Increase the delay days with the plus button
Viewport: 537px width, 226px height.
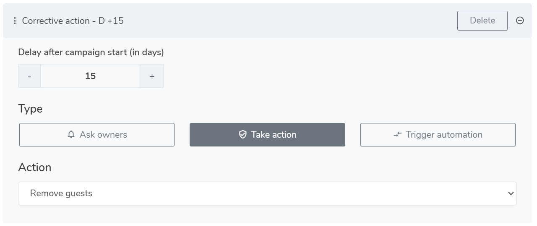(152, 76)
